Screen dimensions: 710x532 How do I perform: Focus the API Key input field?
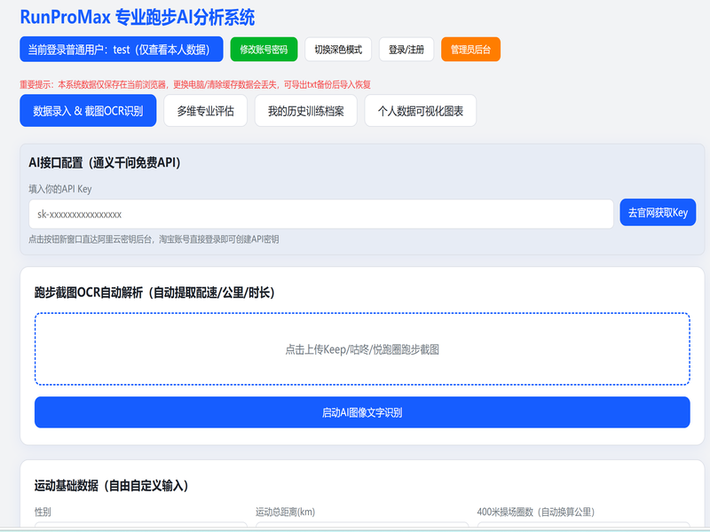point(321,214)
